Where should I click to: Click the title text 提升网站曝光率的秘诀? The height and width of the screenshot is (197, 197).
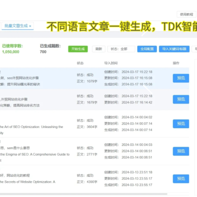24,84
